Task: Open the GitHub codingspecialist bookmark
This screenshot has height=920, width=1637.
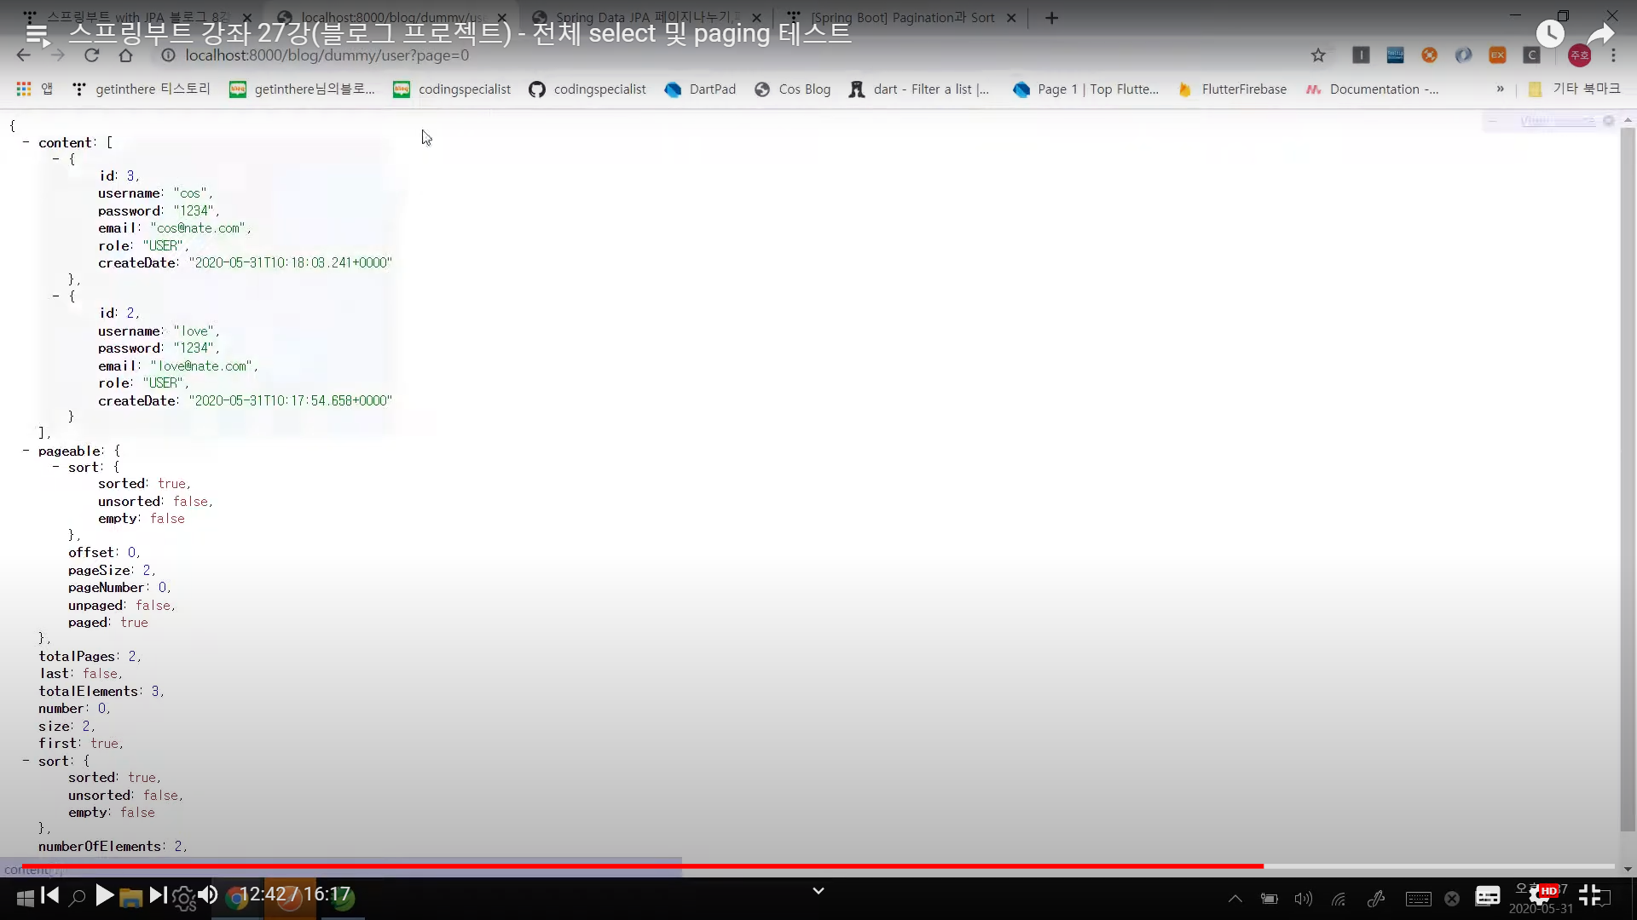Action: (x=587, y=89)
